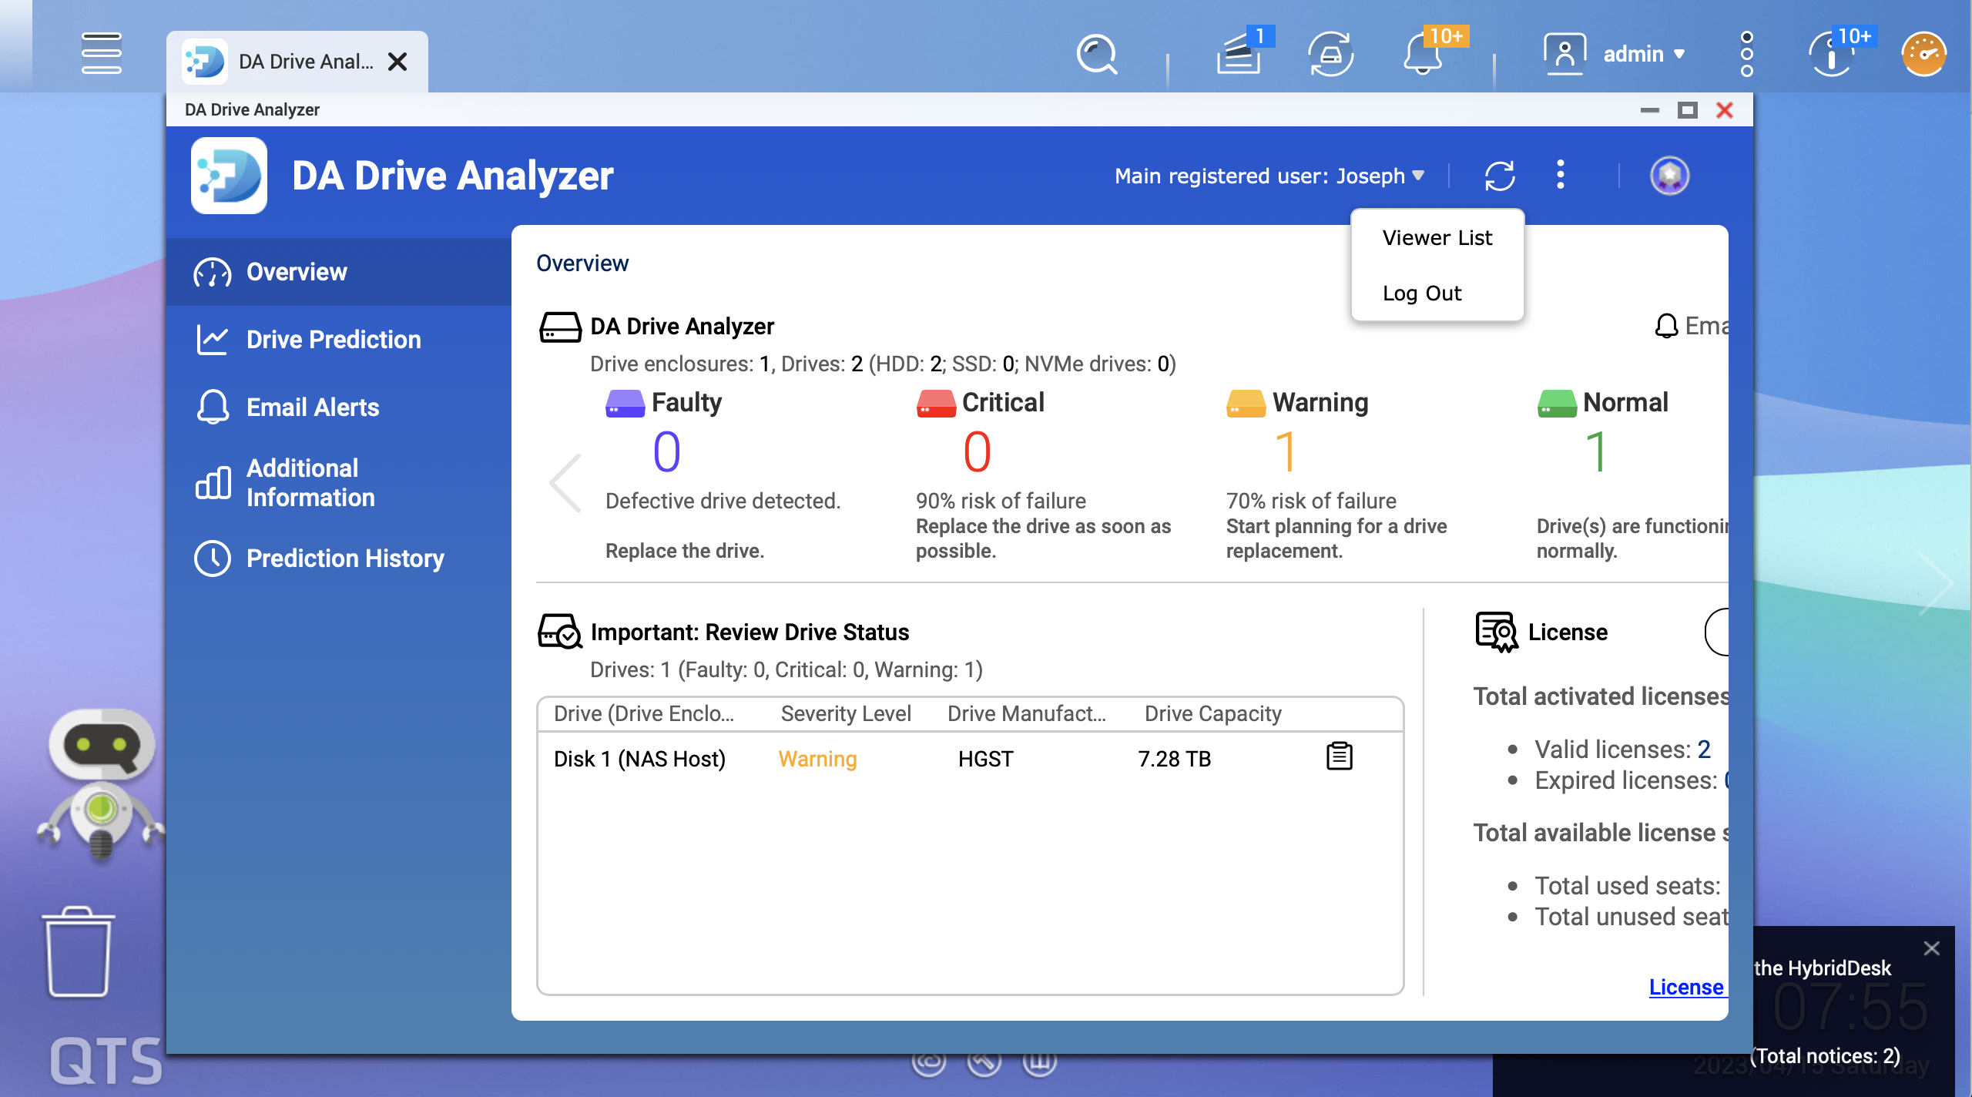Go to Email Alerts section
Screen dimensions: 1972x1097
pos(339,408)
